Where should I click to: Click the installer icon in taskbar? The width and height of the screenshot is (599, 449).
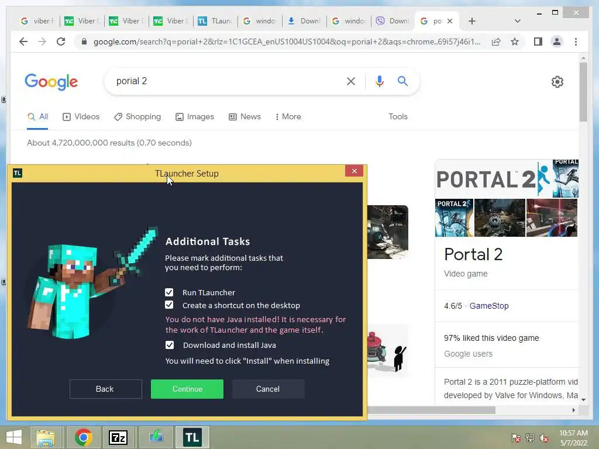(x=156, y=437)
